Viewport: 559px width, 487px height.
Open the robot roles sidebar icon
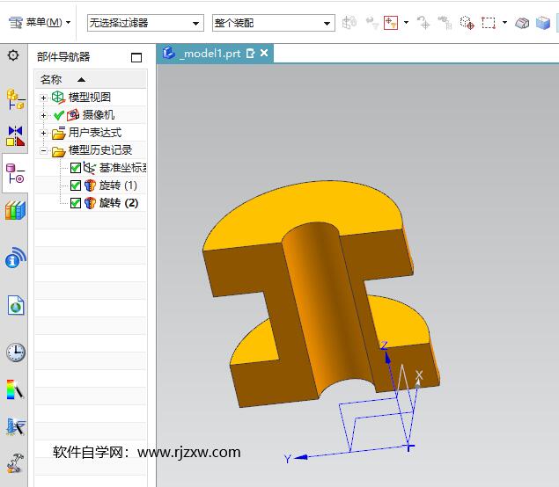pos(15,462)
